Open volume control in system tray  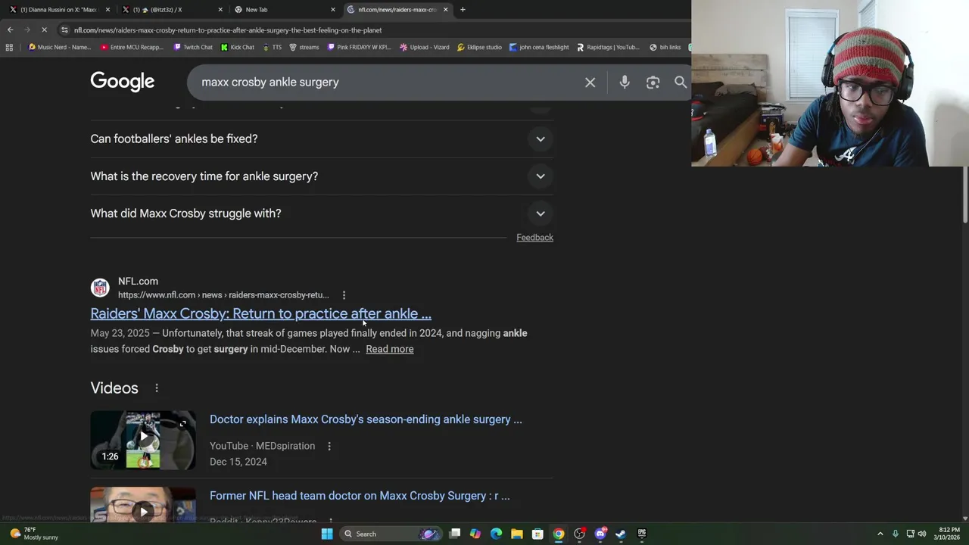pos(922,534)
